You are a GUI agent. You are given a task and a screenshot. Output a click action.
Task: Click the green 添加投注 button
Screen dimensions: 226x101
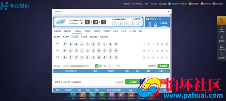pyautogui.click(x=163, y=66)
